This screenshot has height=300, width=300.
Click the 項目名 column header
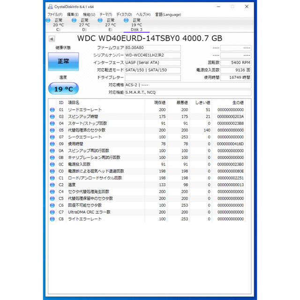[x=105, y=103]
